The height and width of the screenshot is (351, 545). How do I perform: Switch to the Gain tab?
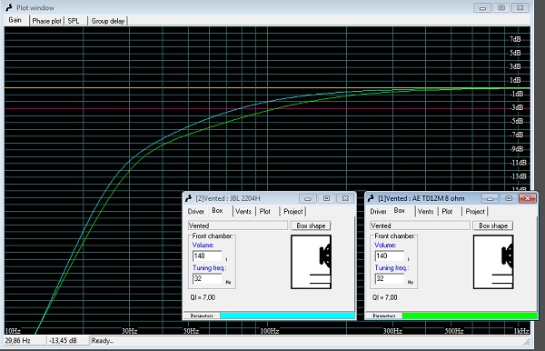click(15, 20)
